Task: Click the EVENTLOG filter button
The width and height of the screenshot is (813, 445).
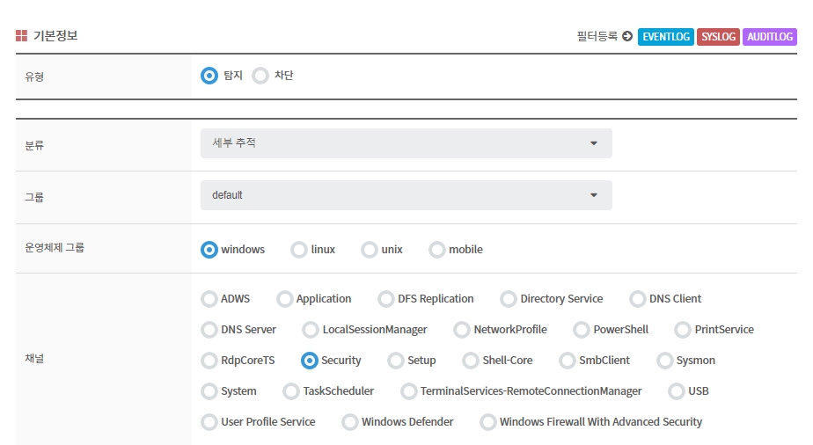Action: pos(665,37)
